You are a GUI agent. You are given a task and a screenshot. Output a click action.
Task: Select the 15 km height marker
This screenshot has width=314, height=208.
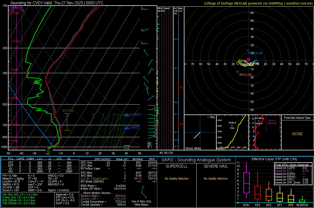click(x=16, y=13)
